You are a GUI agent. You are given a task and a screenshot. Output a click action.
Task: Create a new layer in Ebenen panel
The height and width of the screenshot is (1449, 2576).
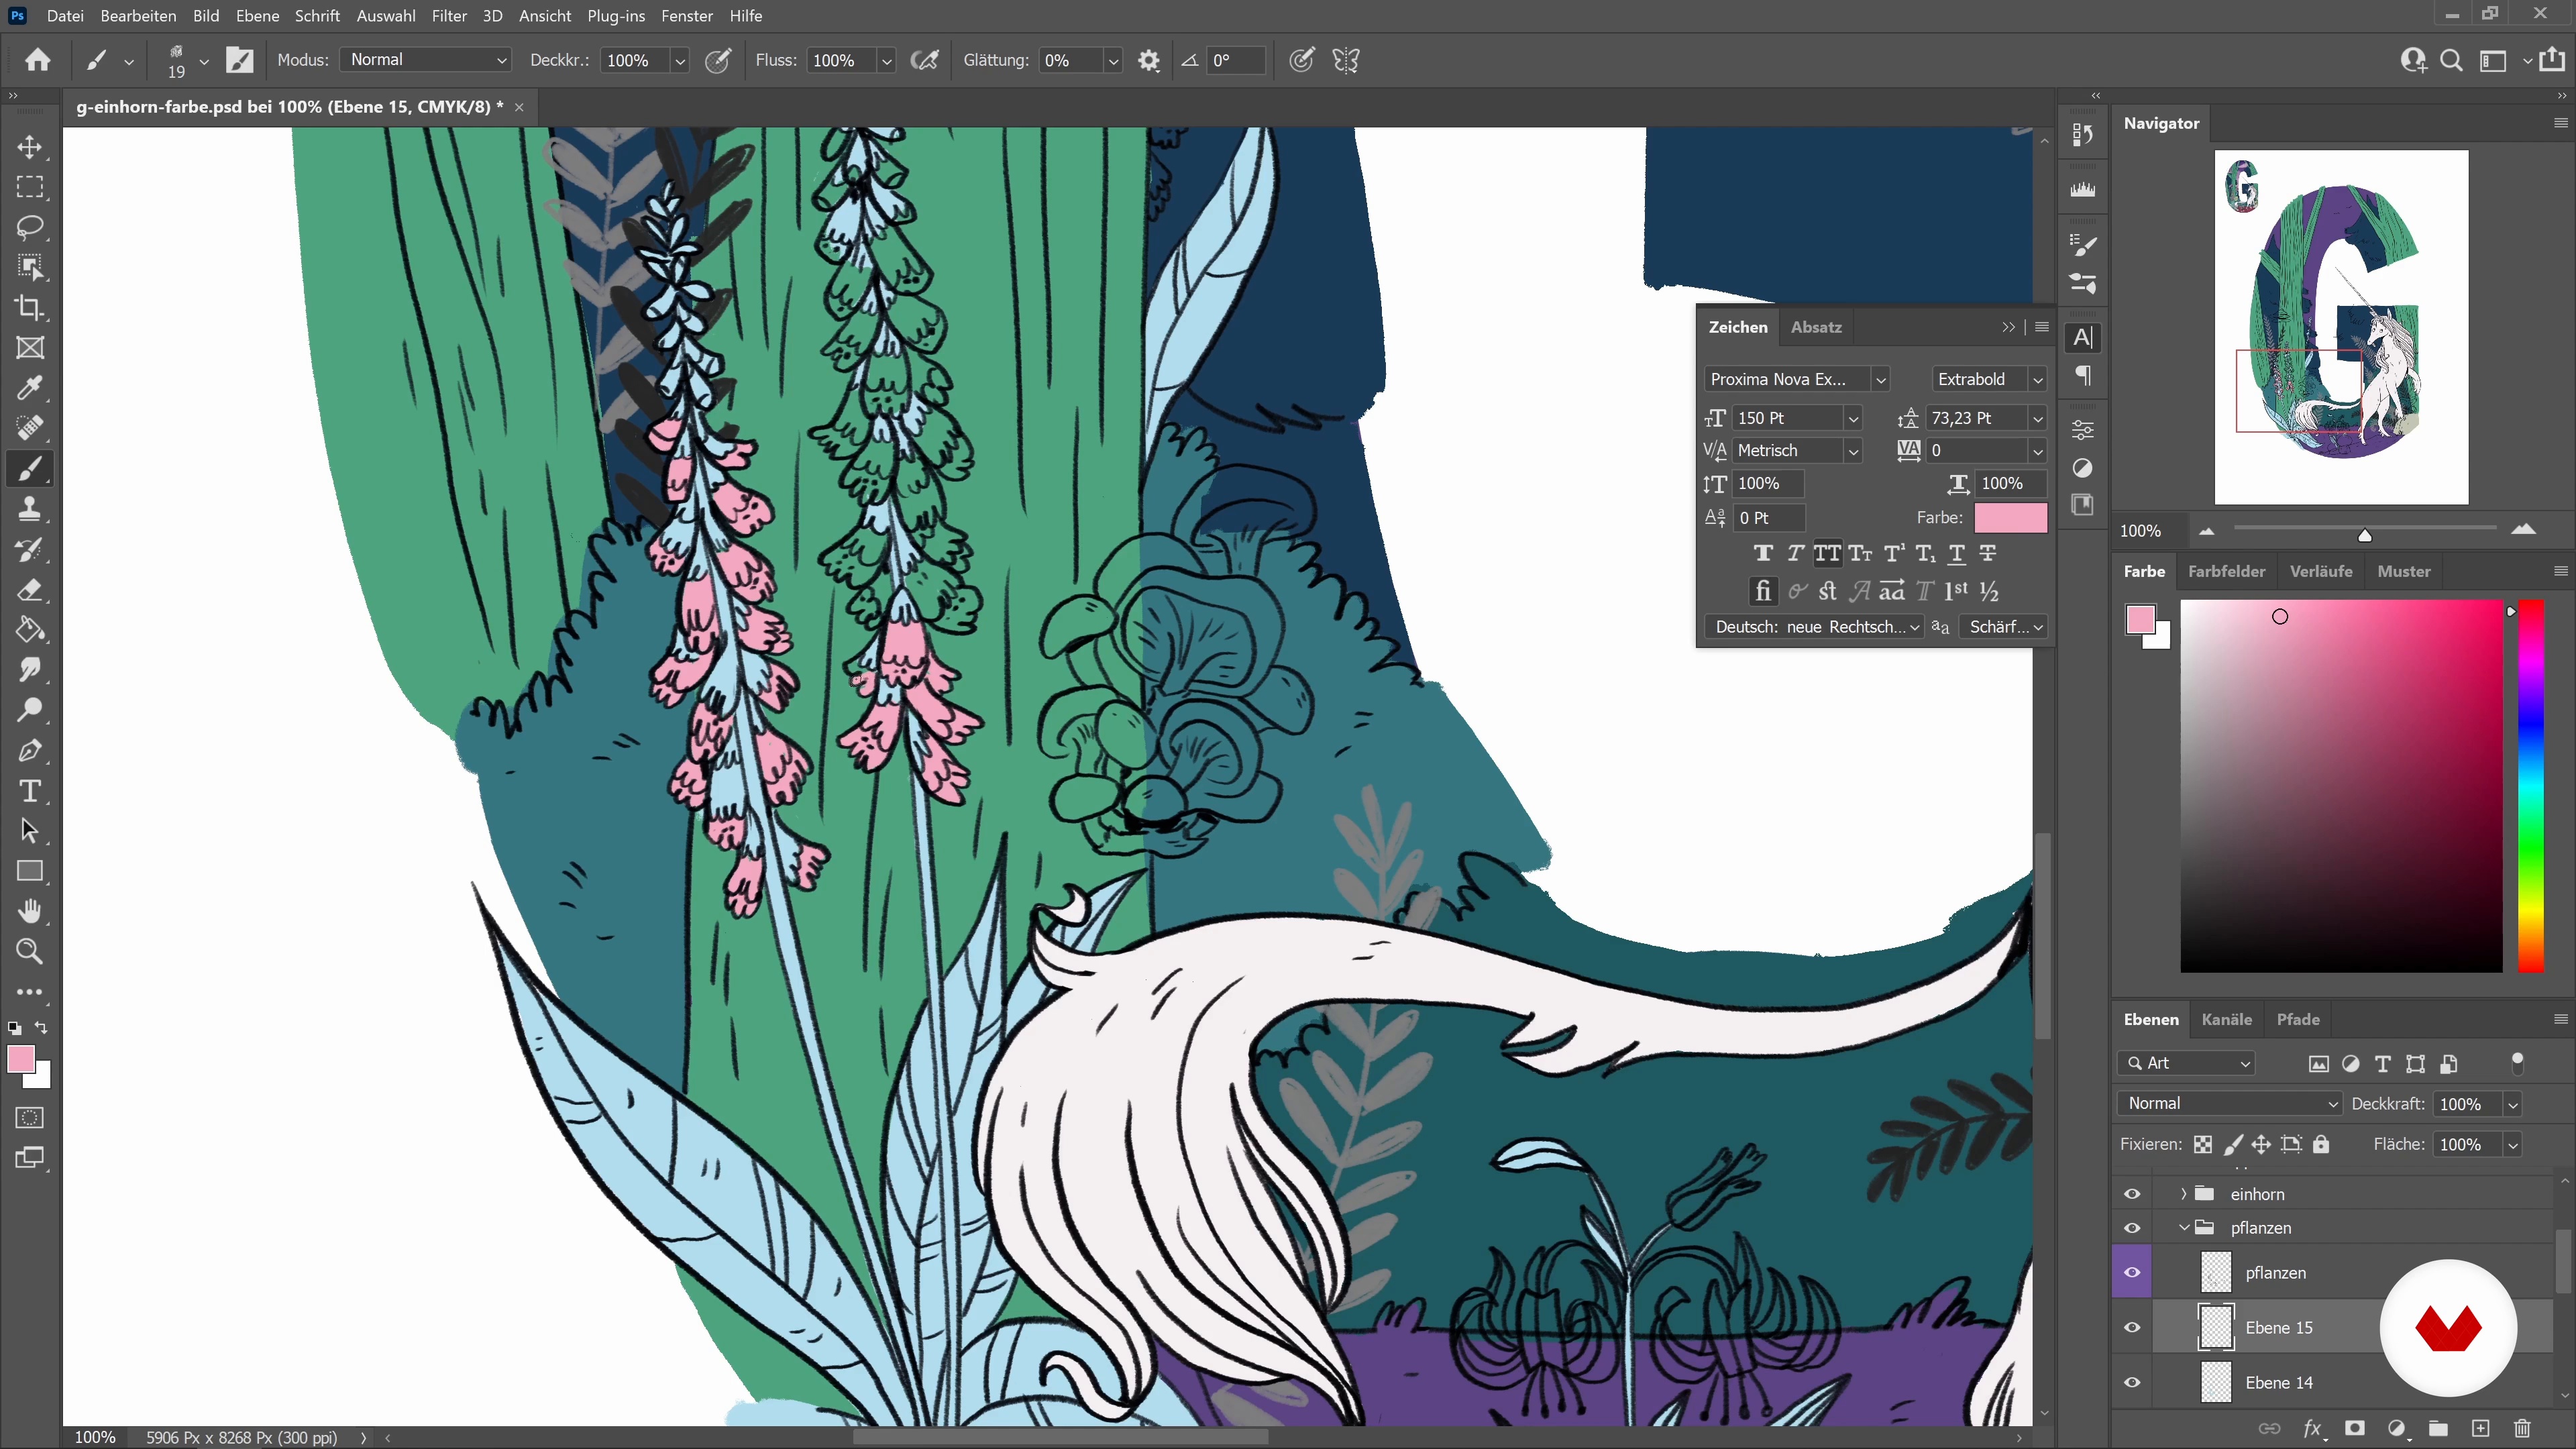(2480, 1428)
